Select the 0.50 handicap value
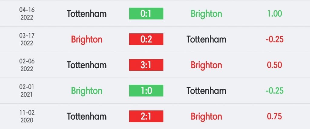The height and width of the screenshot is (129, 310). pyautogui.click(x=275, y=65)
